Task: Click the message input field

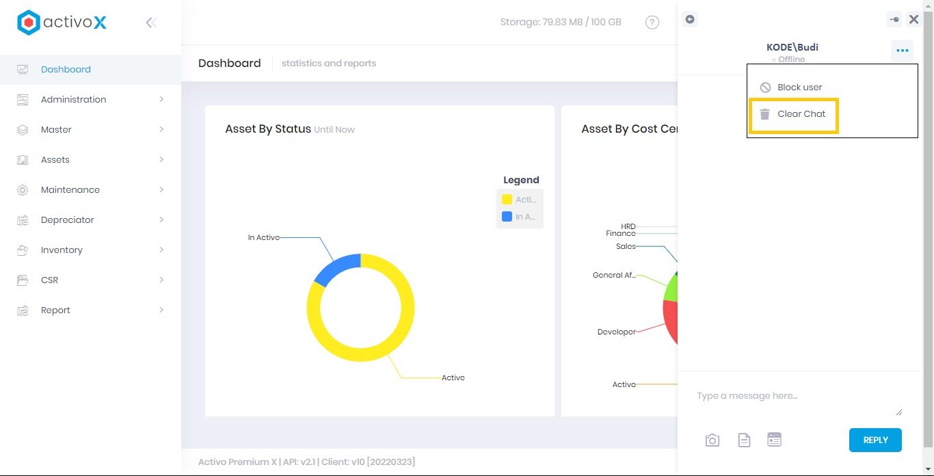Action: [786, 395]
